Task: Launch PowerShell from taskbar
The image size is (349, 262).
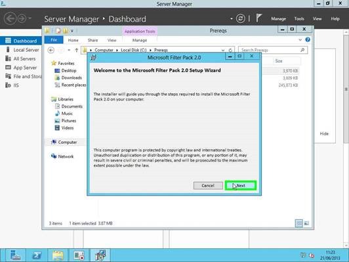Action: pyautogui.click(x=37, y=255)
